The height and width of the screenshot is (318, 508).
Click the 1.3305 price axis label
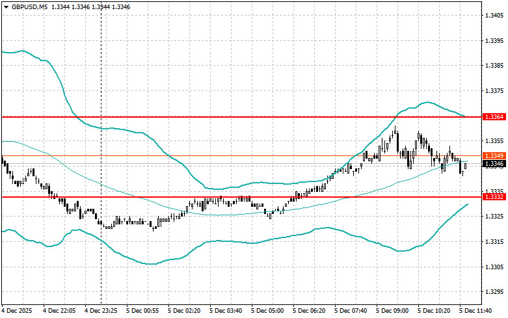tap(494, 267)
